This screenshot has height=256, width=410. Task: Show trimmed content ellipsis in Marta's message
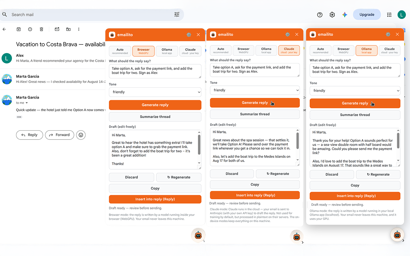[x=19, y=117]
